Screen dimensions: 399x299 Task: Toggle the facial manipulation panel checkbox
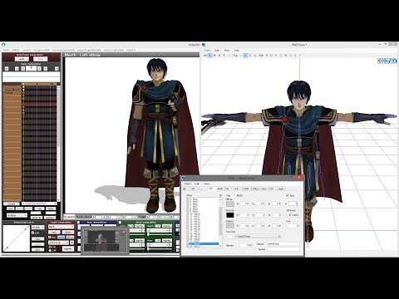(120, 223)
